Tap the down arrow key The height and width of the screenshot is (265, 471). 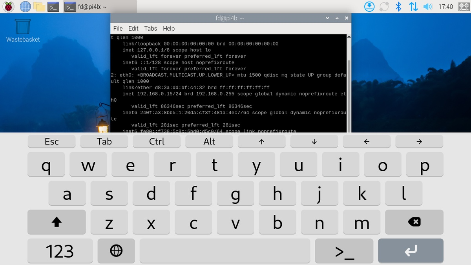[x=314, y=141]
